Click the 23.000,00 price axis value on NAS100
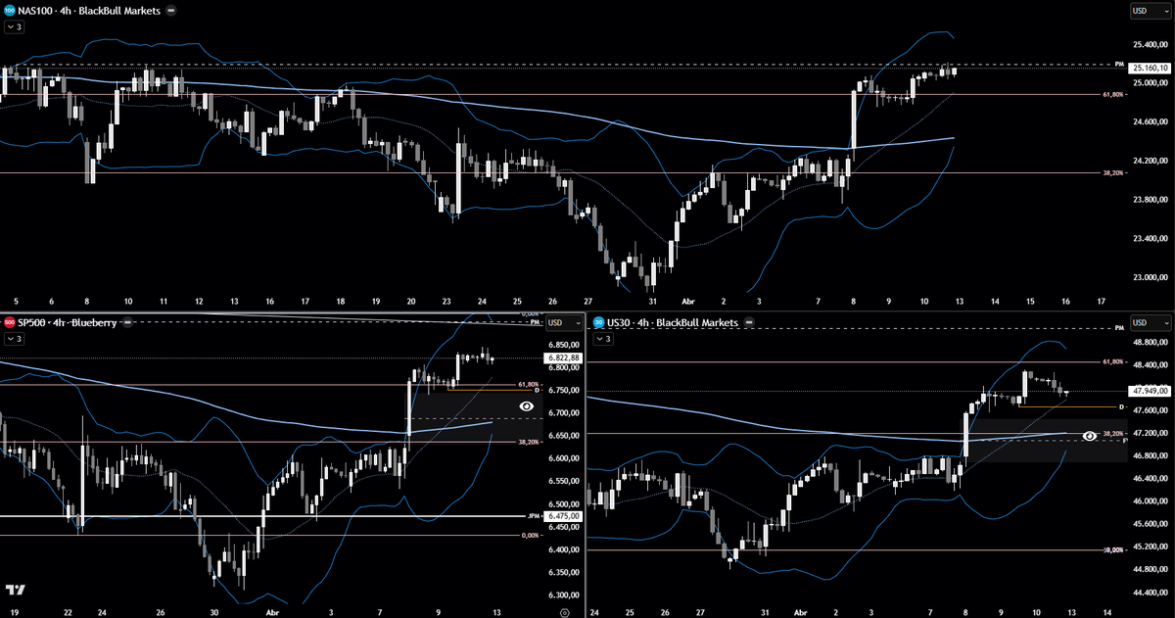This screenshot has width=1175, height=618. pyautogui.click(x=1150, y=277)
